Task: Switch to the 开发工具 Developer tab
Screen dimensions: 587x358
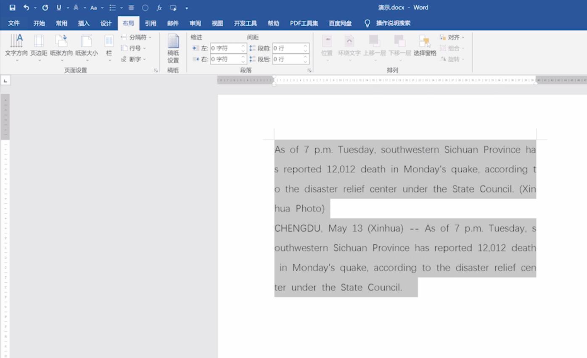Action: 245,23
